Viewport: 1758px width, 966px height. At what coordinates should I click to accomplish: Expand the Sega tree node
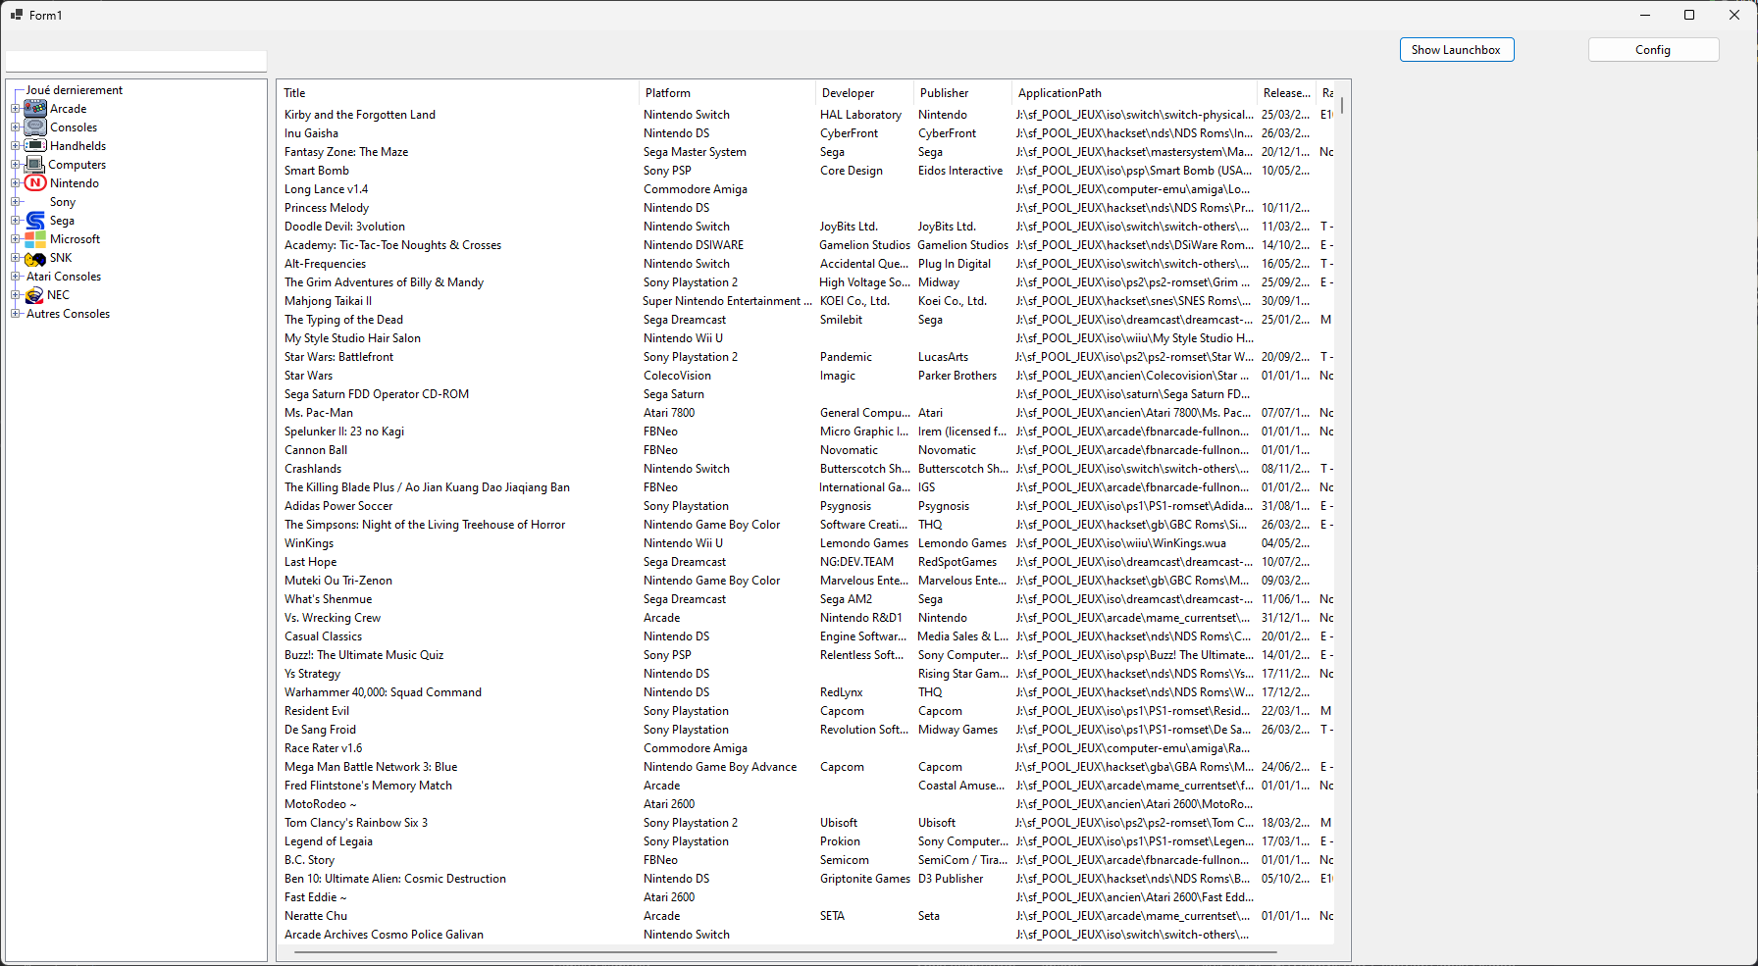(x=16, y=221)
